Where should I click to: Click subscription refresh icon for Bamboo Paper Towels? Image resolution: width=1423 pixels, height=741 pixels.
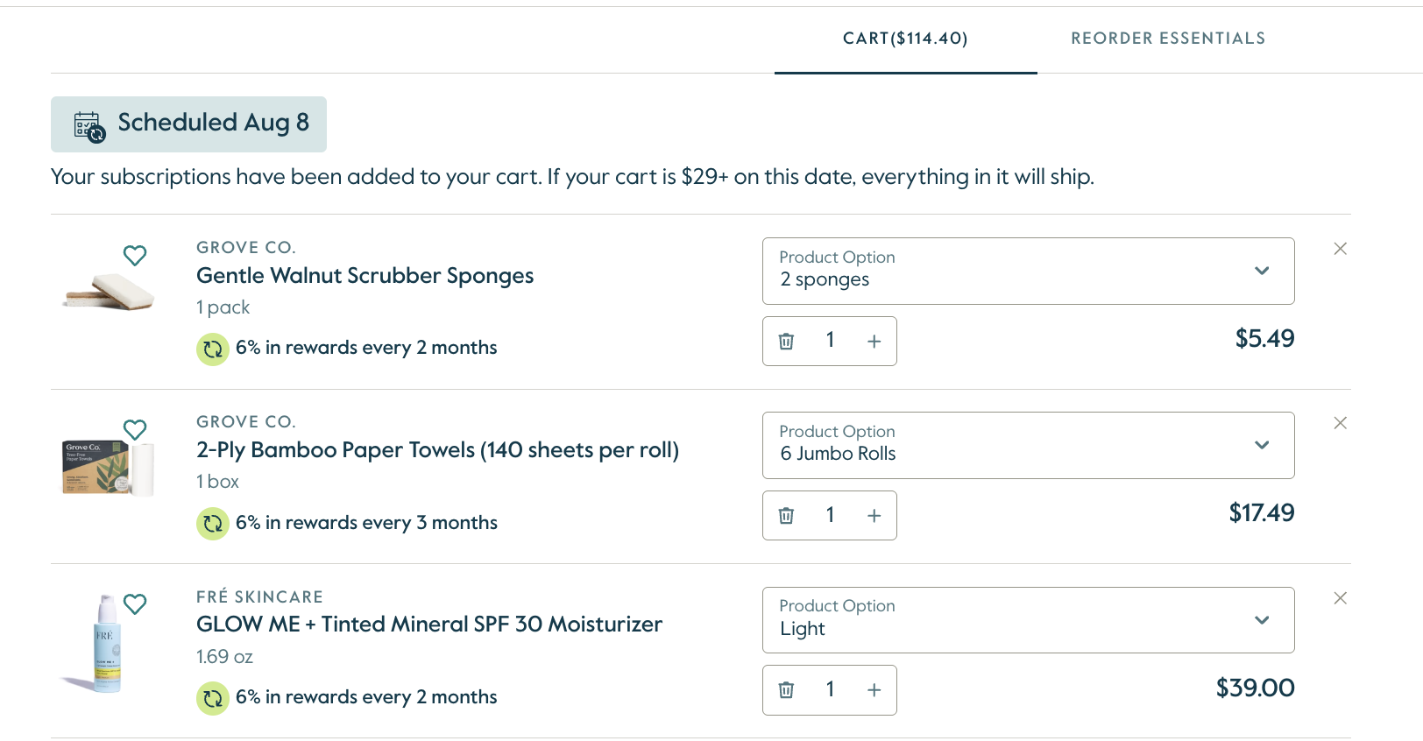213,524
